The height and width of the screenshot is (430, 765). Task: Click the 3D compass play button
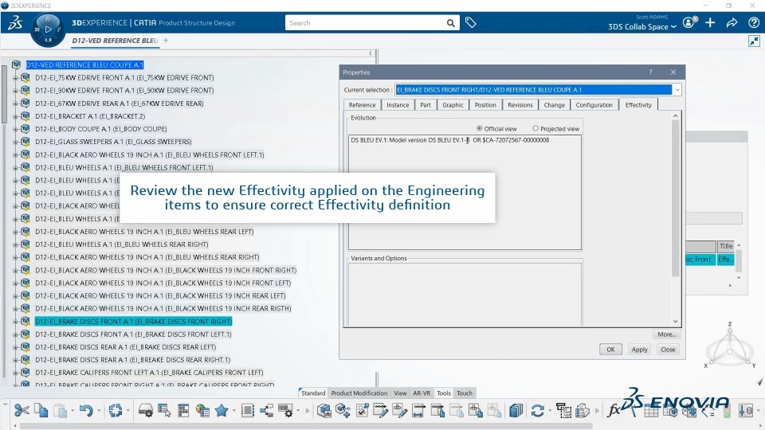click(48, 29)
